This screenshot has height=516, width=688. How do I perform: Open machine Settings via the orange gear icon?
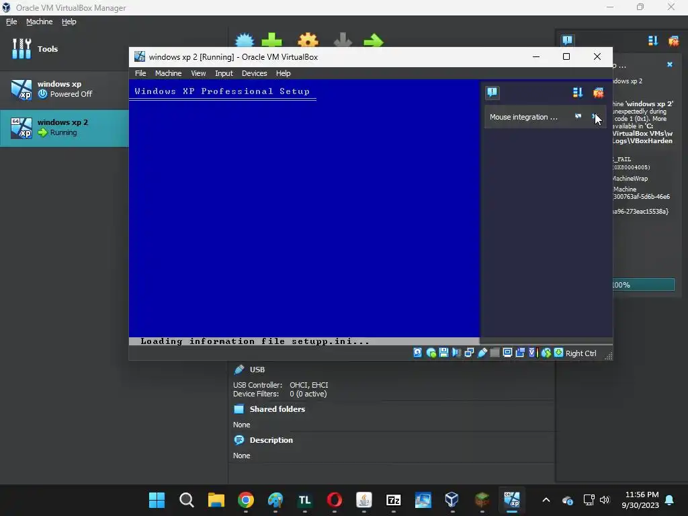[x=308, y=40]
